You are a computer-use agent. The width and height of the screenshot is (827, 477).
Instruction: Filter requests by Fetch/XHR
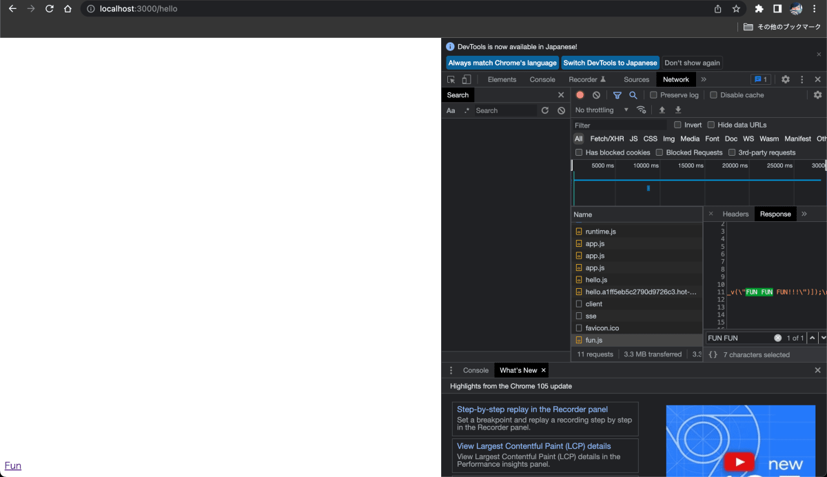click(607, 139)
